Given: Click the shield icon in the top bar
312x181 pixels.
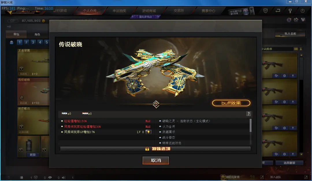Looking at the screenshot, I should tap(265, 11).
